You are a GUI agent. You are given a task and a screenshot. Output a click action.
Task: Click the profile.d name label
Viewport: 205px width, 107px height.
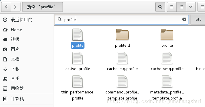tap(123, 45)
